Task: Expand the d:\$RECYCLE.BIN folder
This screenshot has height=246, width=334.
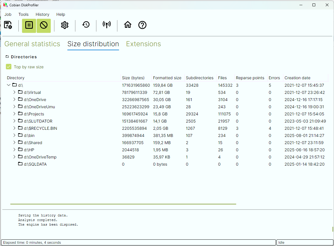Action: coord(14,128)
